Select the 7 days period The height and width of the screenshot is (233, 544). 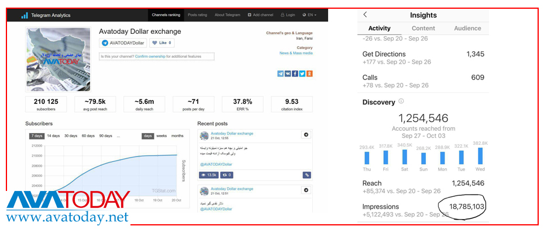point(36,135)
